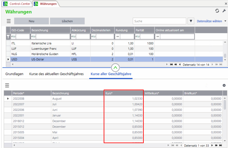Go to previous page in currency grid navigator
The height and width of the screenshot is (148, 228).
[x=176, y=64]
